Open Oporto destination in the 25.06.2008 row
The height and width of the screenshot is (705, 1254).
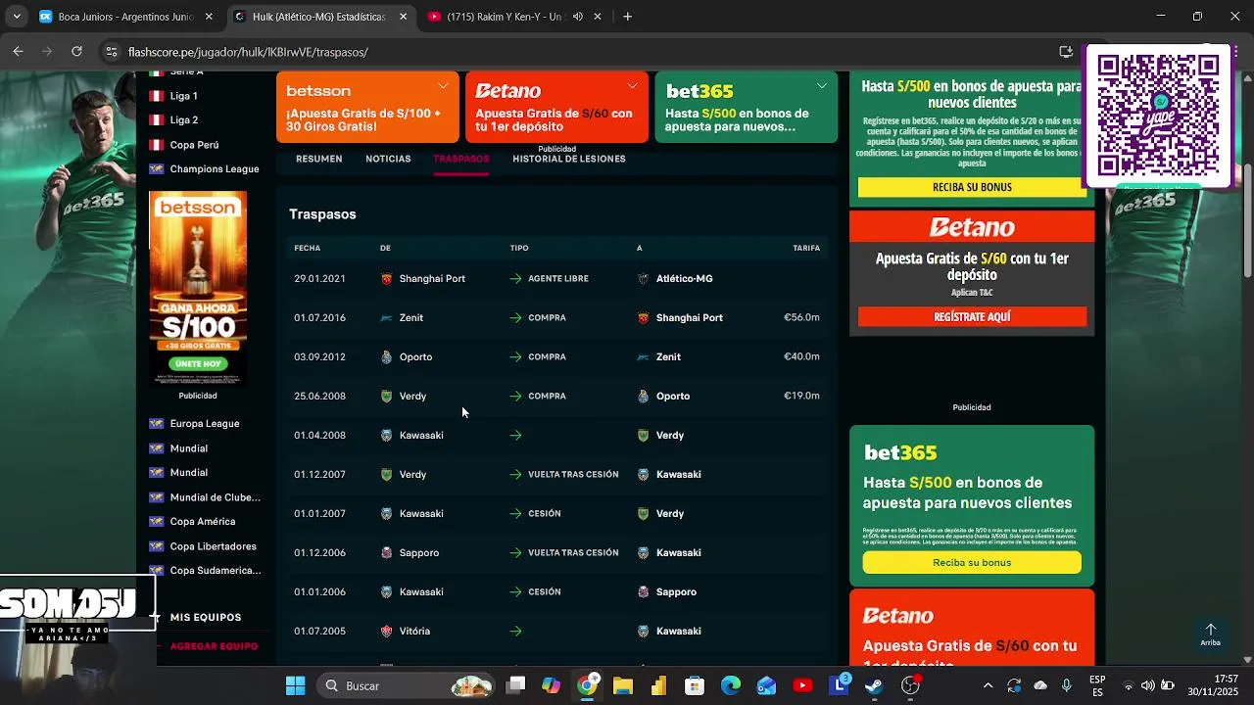[672, 397]
